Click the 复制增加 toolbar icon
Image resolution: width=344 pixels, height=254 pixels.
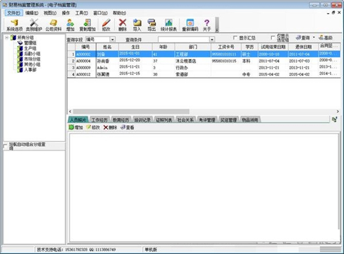point(87,25)
